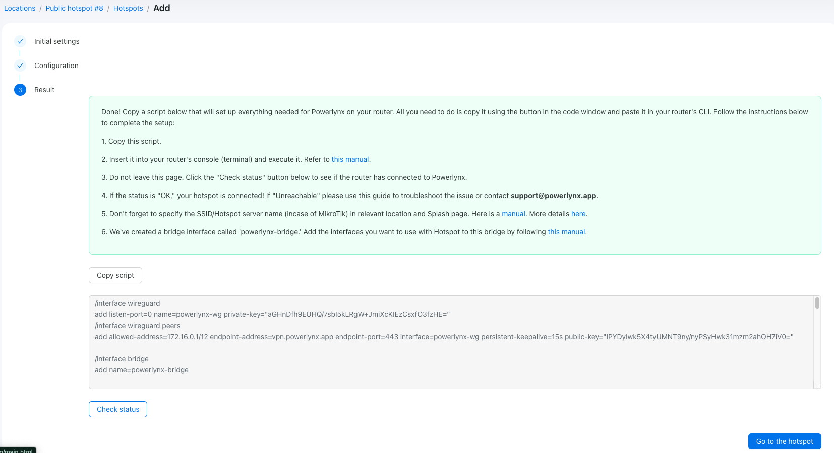Go to the Hotspots breadcrumb link
The height and width of the screenshot is (453, 834).
[128, 8]
